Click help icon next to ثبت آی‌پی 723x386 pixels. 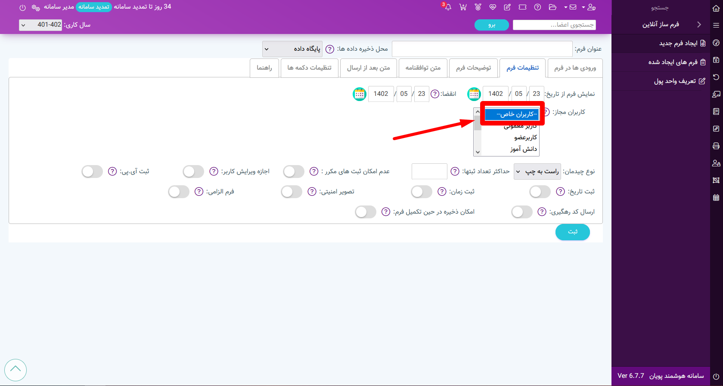(x=112, y=172)
